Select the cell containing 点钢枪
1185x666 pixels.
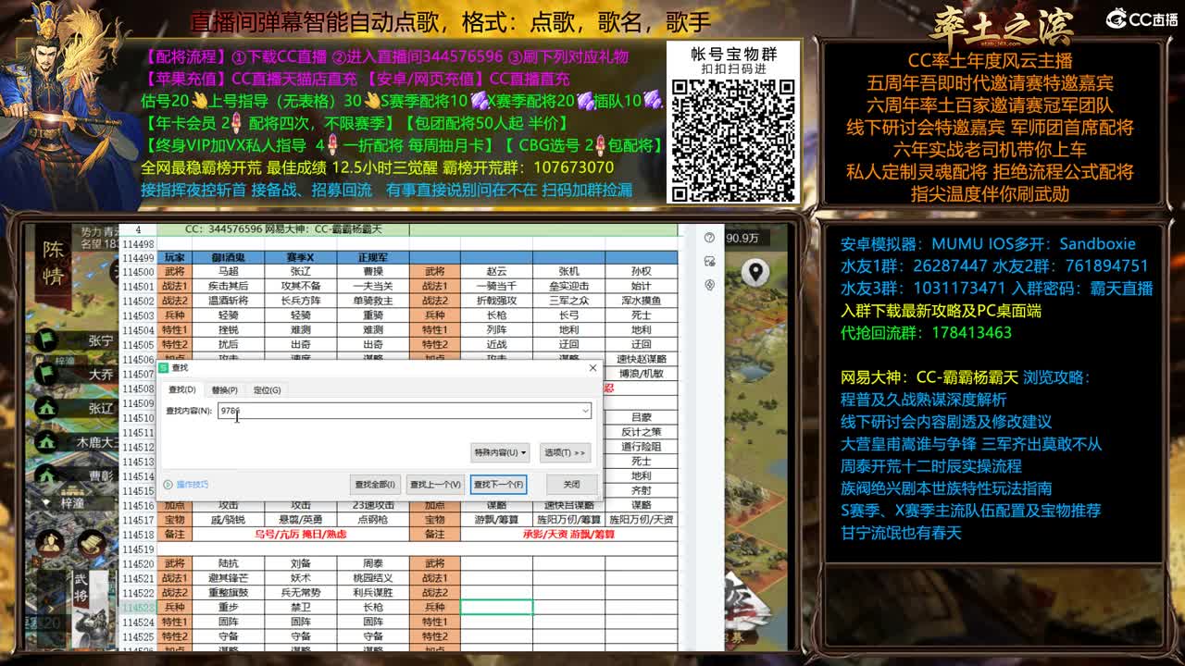[372, 520]
